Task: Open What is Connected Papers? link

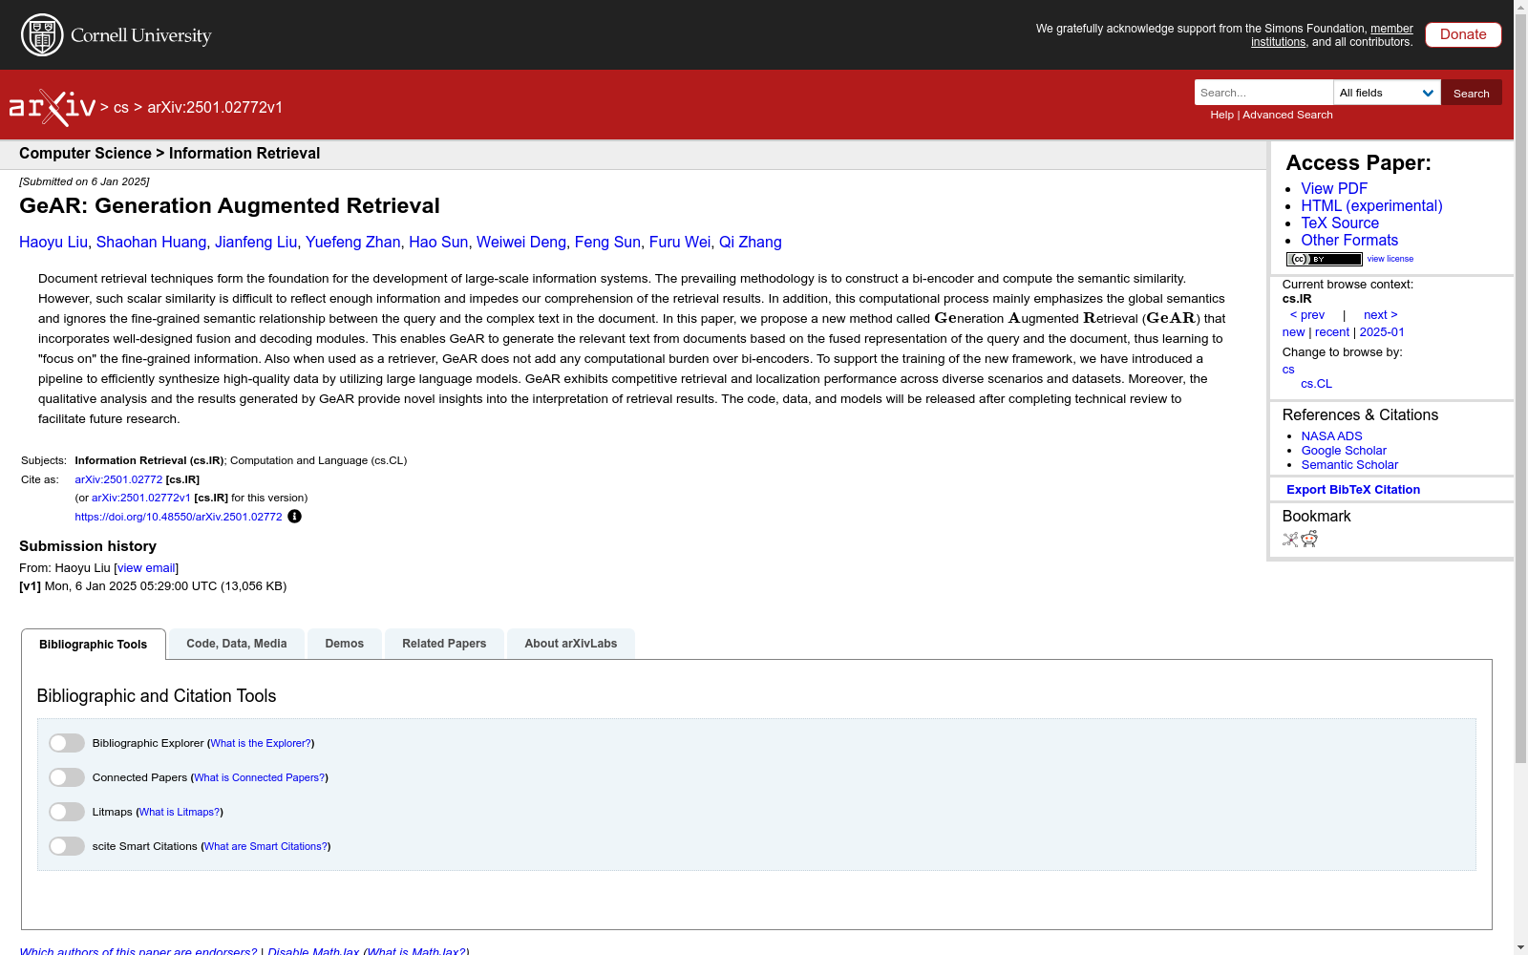Action: (x=260, y=777)
